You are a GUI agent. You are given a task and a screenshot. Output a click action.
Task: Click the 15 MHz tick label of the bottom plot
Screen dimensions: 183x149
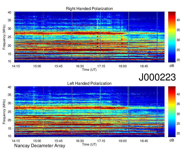tap(10, 128)
